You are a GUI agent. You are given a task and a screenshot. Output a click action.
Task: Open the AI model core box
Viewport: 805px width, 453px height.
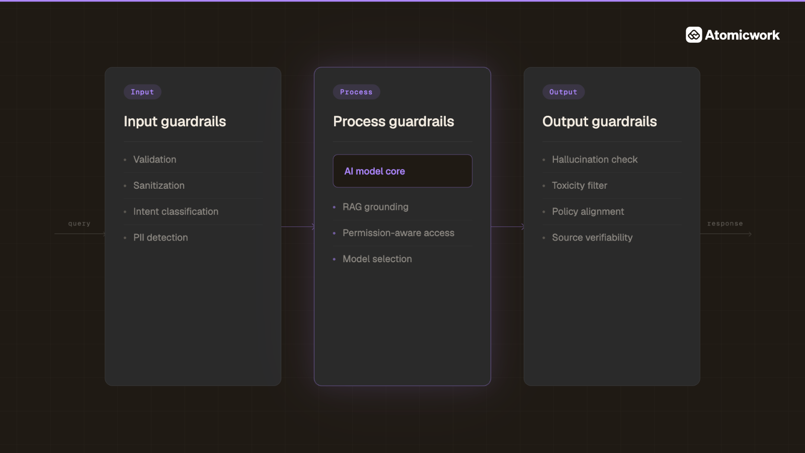coord(403,171)
